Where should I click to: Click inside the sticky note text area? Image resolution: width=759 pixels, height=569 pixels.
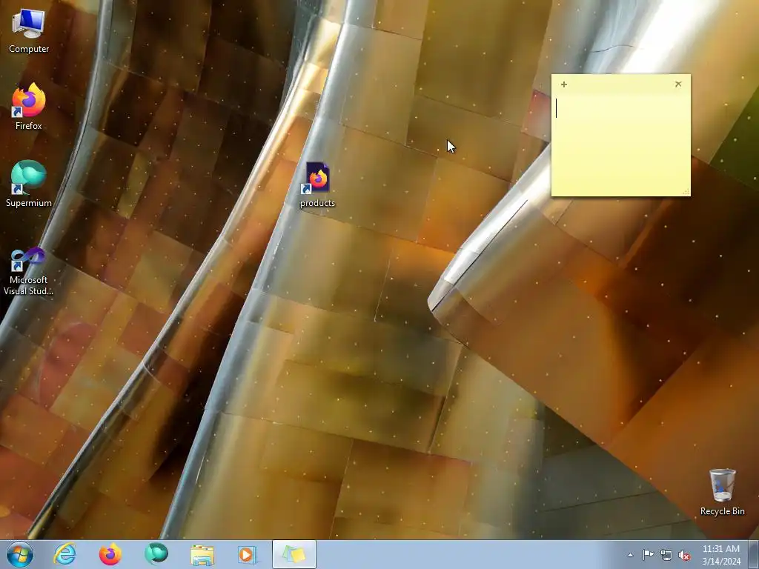point(620,144)
